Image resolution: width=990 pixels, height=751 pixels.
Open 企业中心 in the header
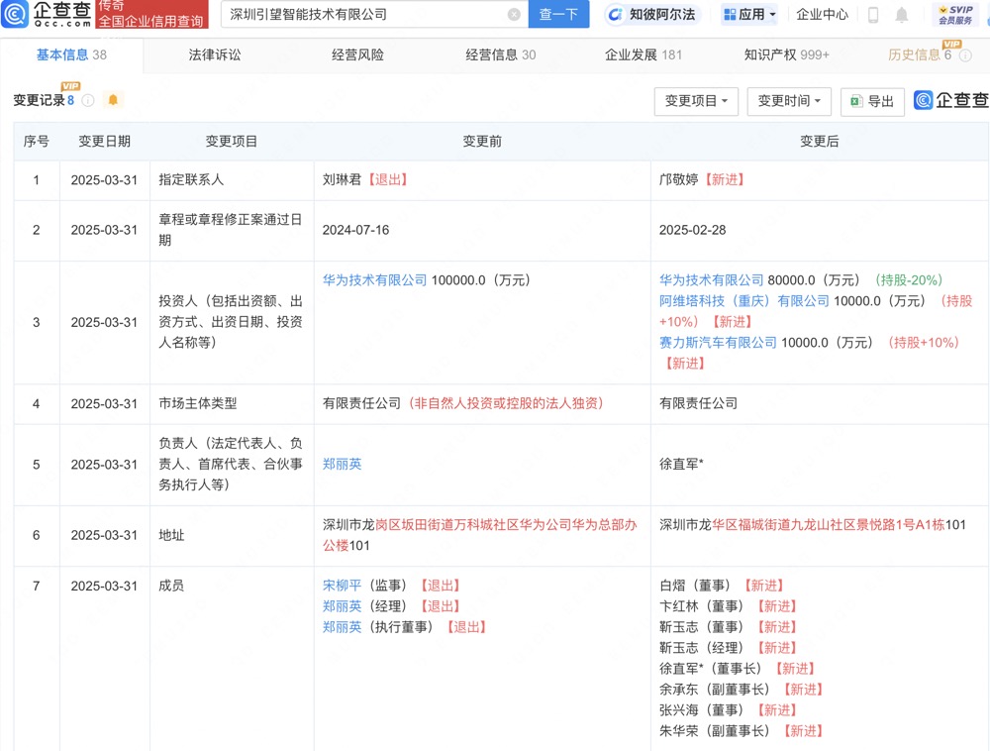pyautogui.click(x=822, y=15)
